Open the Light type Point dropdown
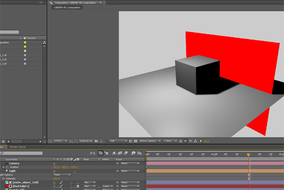This screenshot has height=190, width=284. [62, 175]
